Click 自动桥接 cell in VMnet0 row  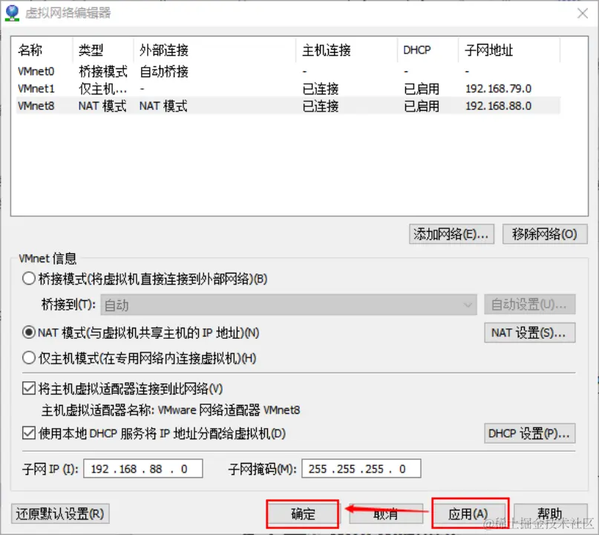point(164,71)
